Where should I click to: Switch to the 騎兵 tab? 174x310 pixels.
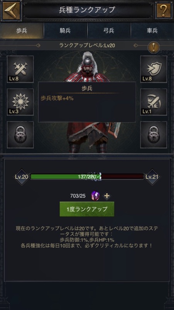point(65,31)
